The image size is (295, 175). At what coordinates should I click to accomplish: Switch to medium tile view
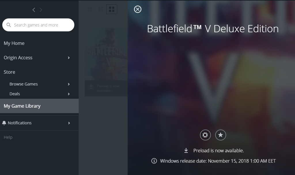101,9
